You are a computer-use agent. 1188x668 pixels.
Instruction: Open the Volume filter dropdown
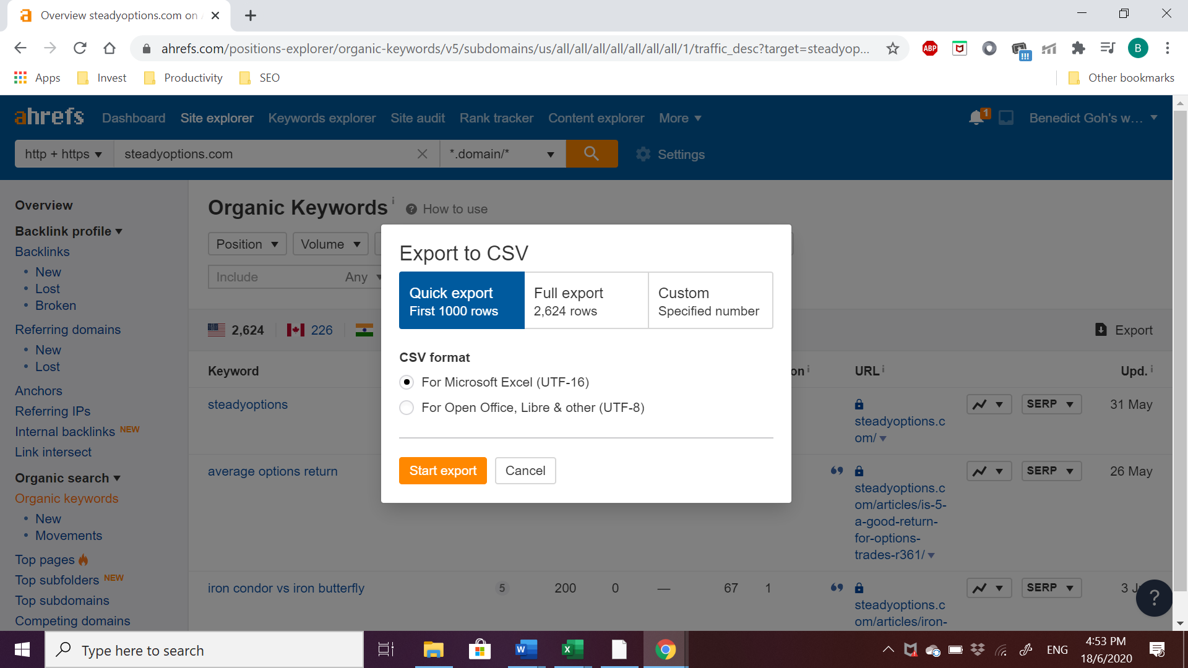pyautogui.click(x=330, y=244)
